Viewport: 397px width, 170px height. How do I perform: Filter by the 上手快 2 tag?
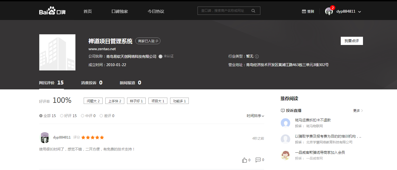[115, 101]
